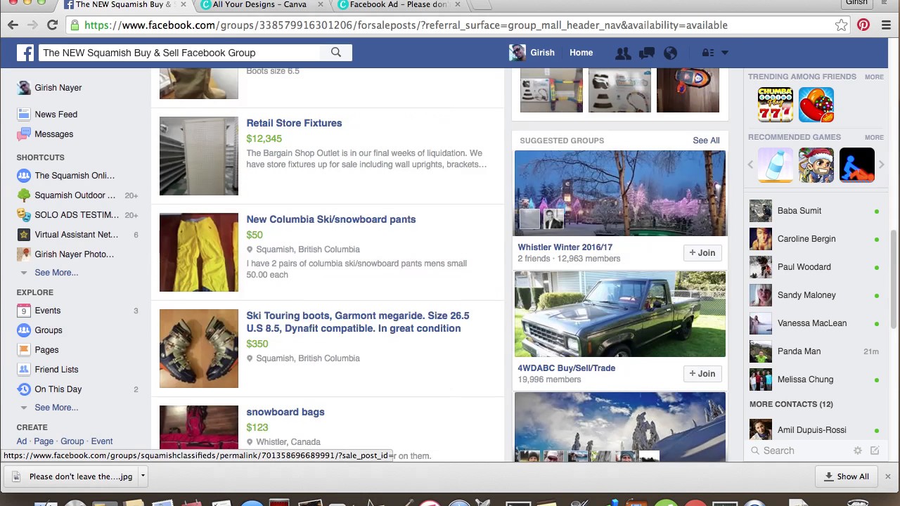The height and width of the screenshot is (506, 900).
Task: Click News Feed icon in sidebar
Action: 24,115
